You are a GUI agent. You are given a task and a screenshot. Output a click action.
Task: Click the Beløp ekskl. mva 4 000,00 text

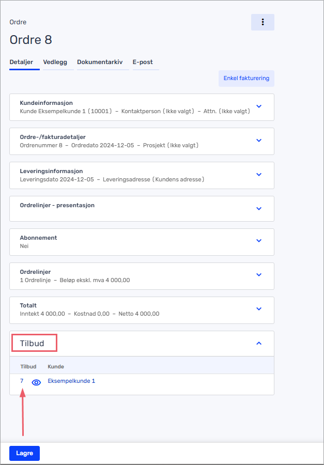(x=95, y=280)
